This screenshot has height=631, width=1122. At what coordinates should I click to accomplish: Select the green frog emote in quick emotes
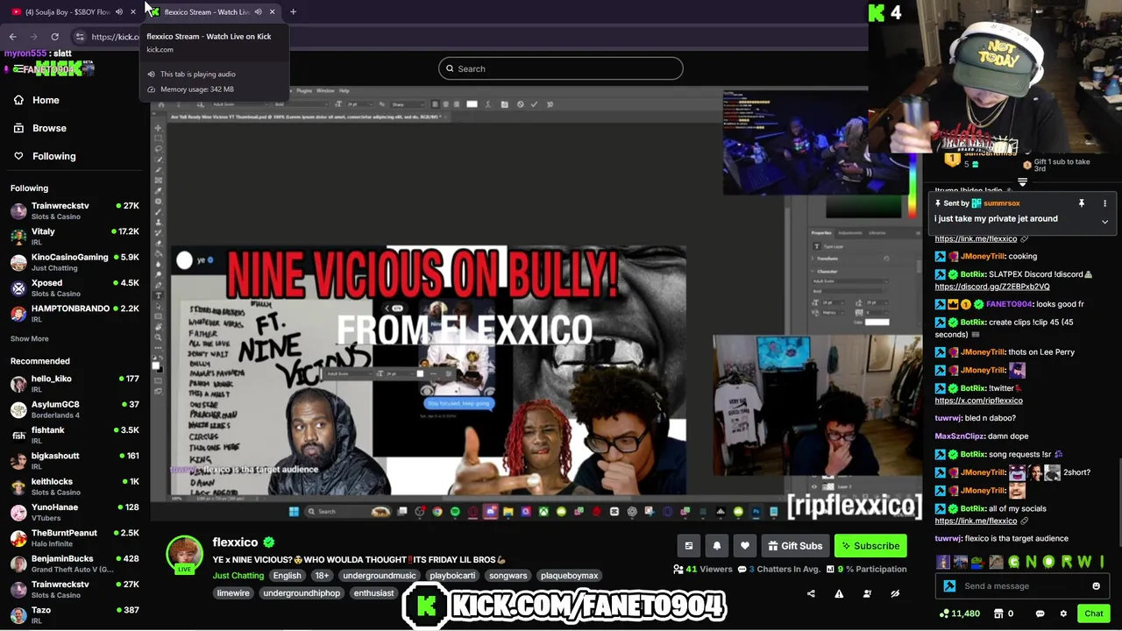pos(976,563)
